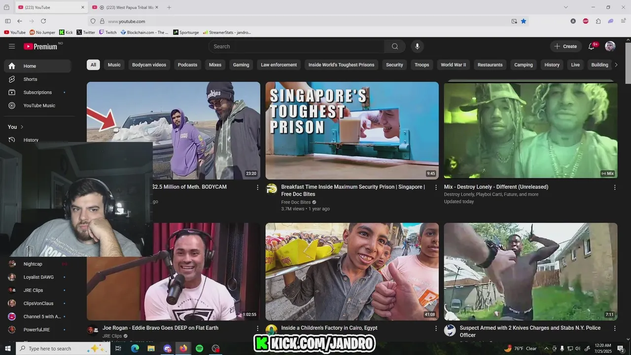This screenshot has width=631, height=355.
Task: Open options for Joe Rogan Eddie Bravo video
Action: click(257, 328)
